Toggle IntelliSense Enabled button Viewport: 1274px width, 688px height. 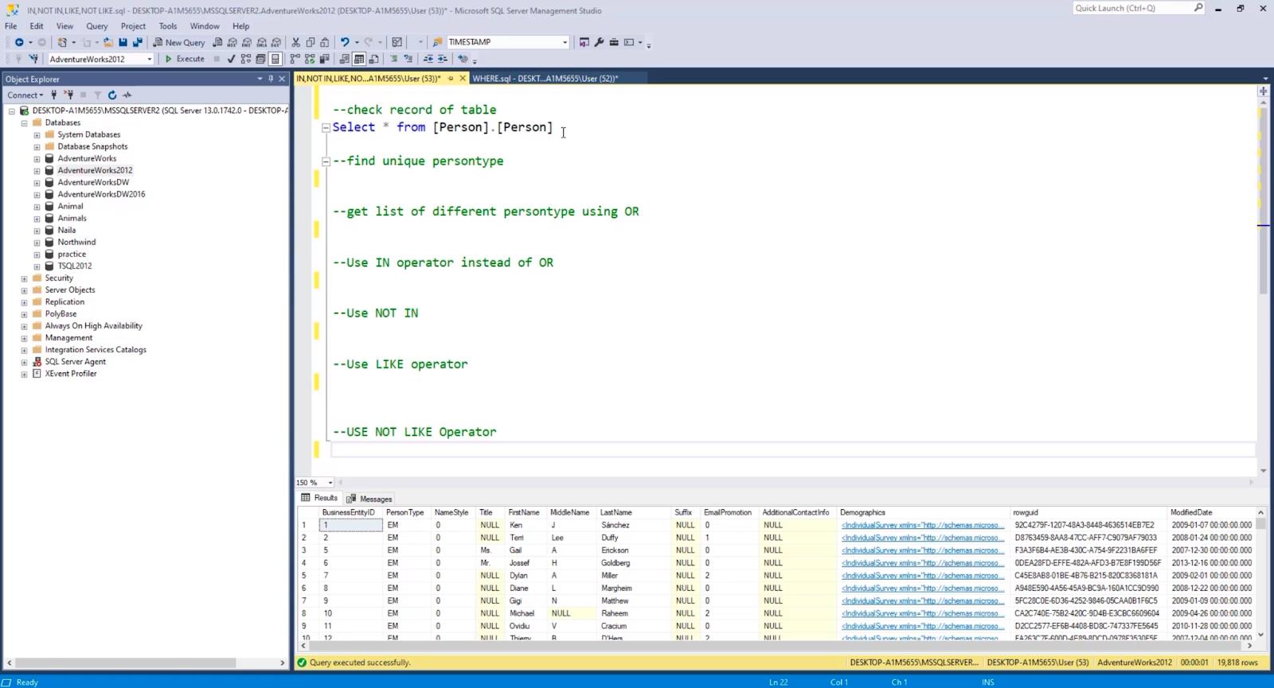275,59
